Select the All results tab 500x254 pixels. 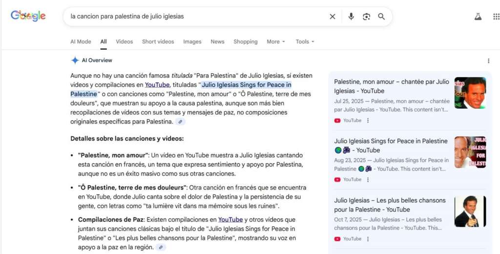click(104, 42)
